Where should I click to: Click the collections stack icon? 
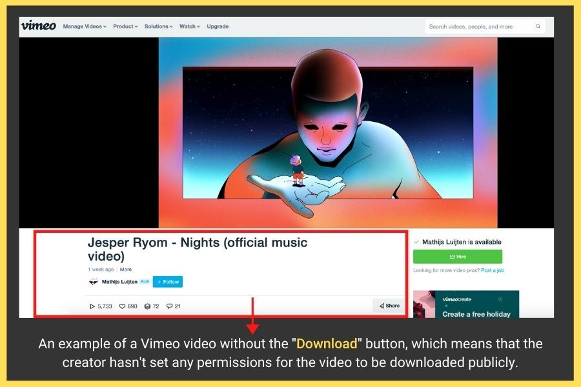tap(147, 306)
